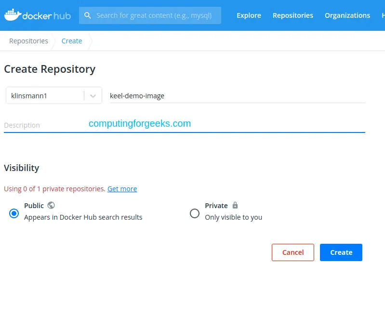Open the klinsmann1 namespace dropdown

tap(54, 95)
